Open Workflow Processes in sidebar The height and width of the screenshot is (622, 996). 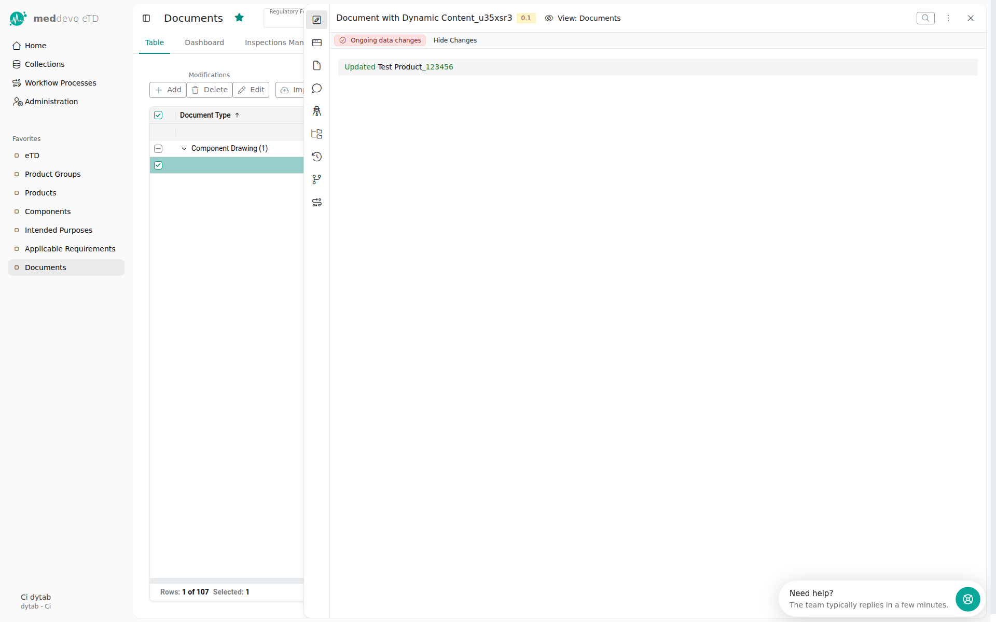tap(60, 83)
